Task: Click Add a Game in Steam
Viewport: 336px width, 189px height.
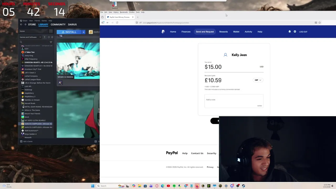Action: tap(26, 141)
